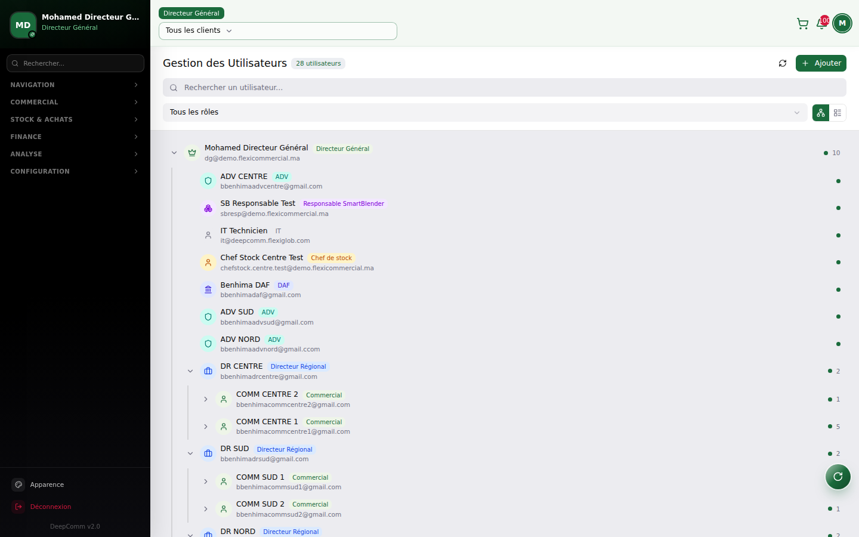Click the MD avatar in the sidebar
The width and height of the screenshot is (859, 537).
(x=23, y=25)
